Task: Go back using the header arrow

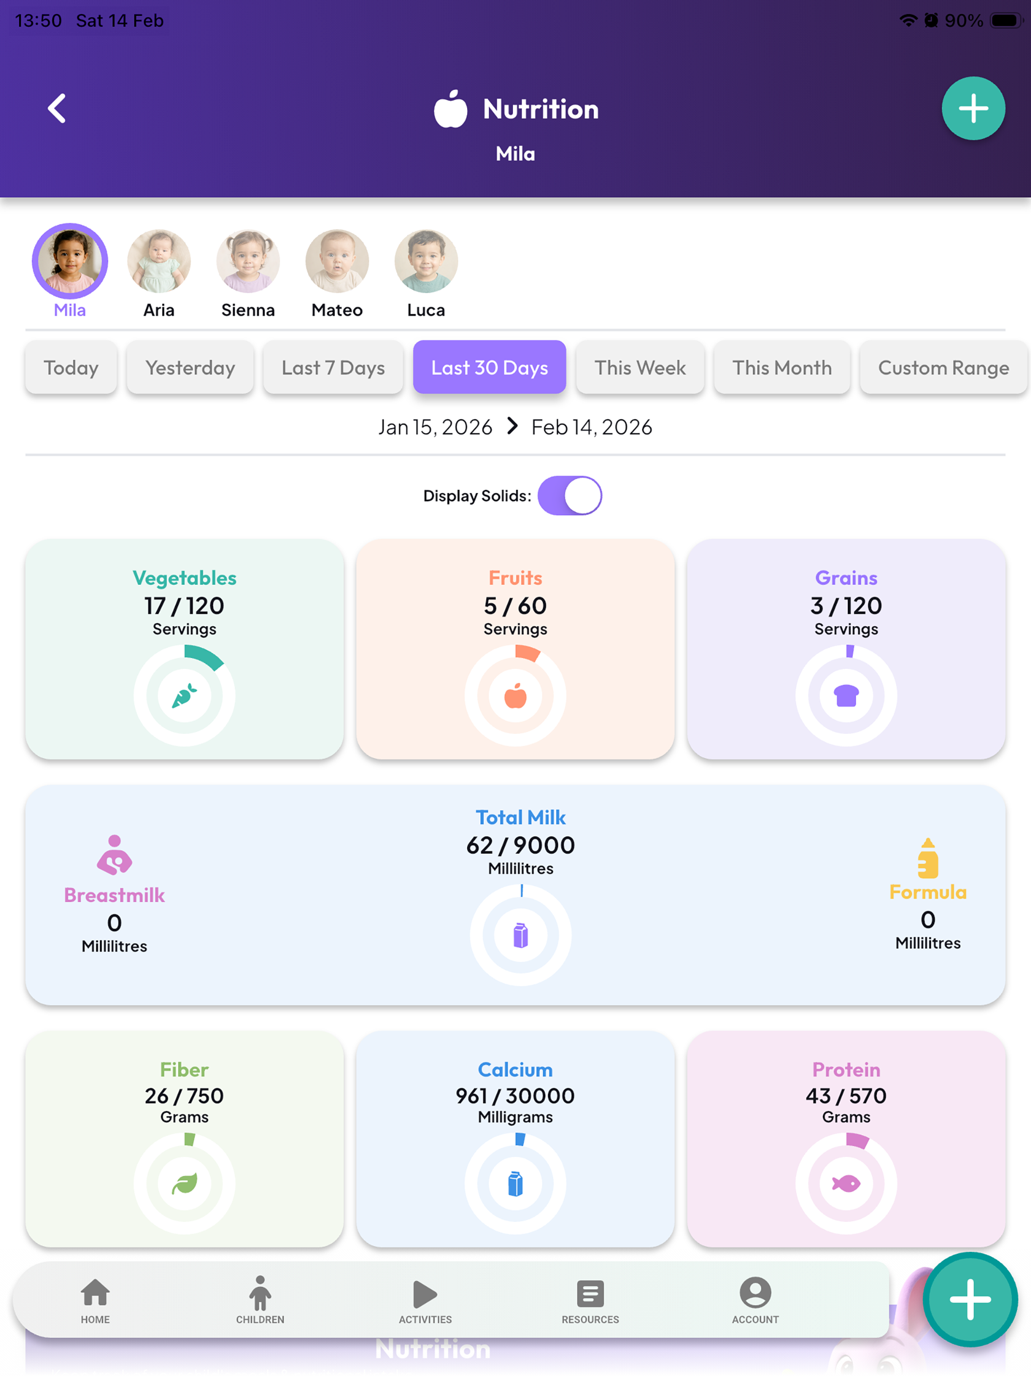Action: pos(56,108)
